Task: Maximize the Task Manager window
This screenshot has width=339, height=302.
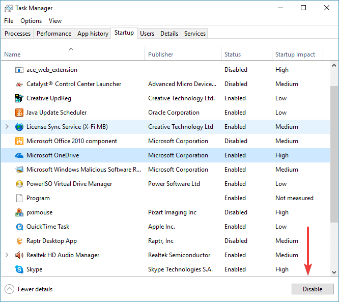Action: point(303,8)
